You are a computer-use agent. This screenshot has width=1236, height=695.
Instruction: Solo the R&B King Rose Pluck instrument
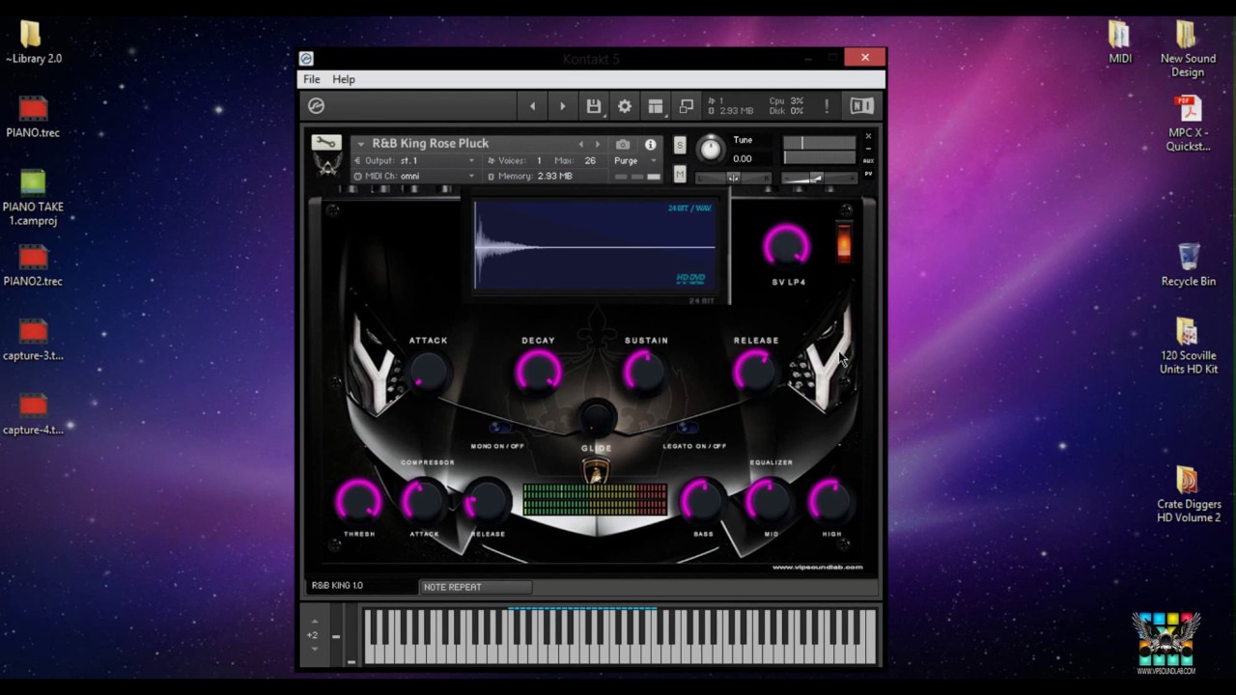680,145
